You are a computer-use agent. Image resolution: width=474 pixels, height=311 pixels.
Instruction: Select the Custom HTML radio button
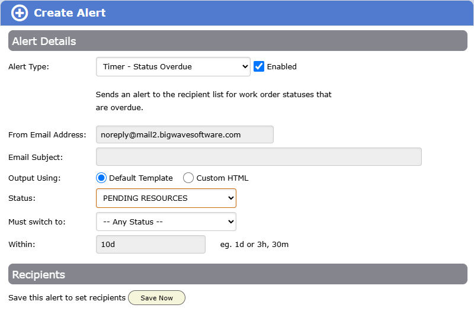[x=188, y=178]
